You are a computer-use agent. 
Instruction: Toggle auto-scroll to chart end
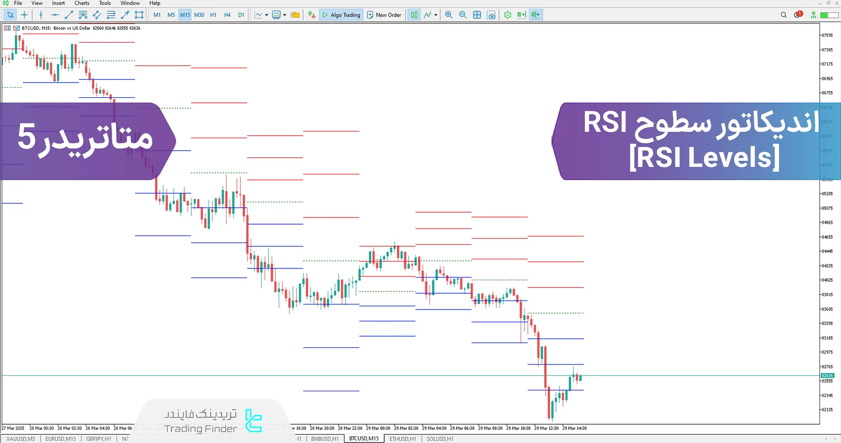[x=521, y=14]
